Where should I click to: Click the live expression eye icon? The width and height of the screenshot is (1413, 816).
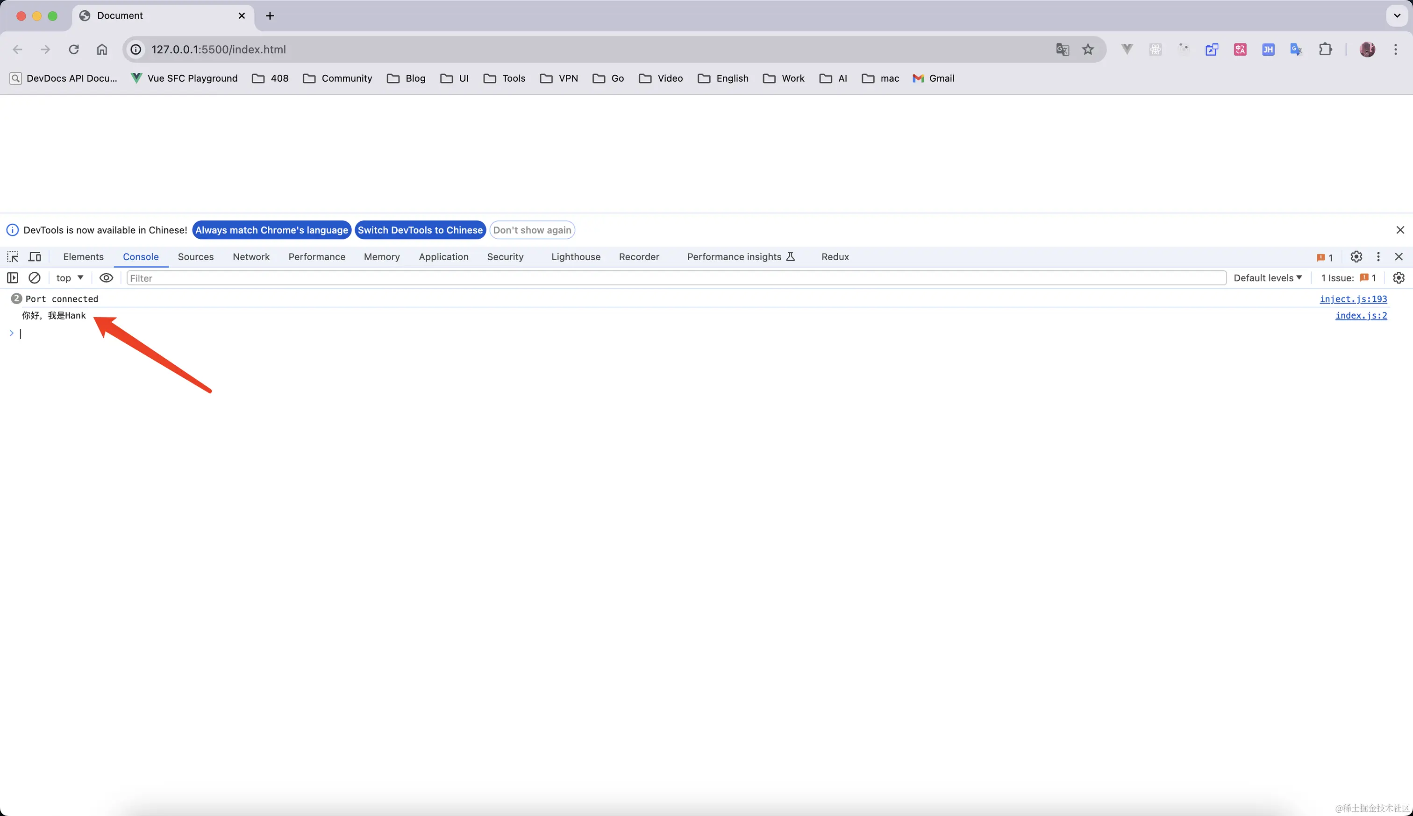coord(106,278)
